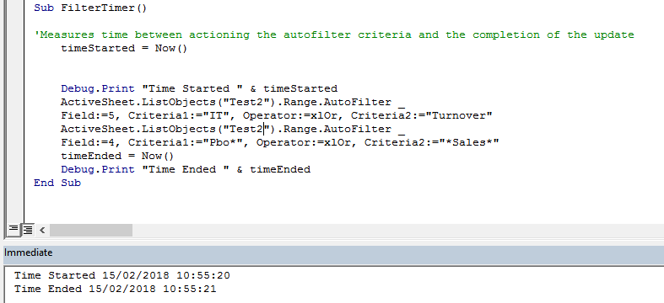Click 'Criteria2:="Turnover"' text

coord(421,115)
